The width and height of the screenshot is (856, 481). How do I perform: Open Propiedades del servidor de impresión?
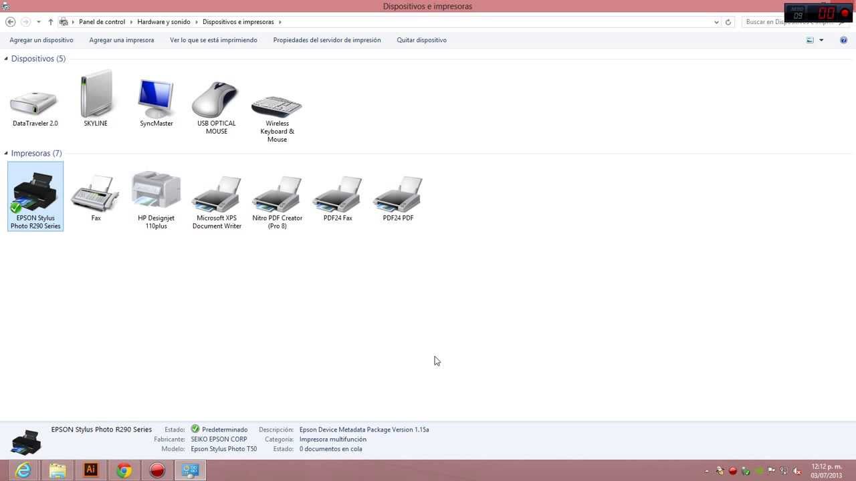coord(327,40)
